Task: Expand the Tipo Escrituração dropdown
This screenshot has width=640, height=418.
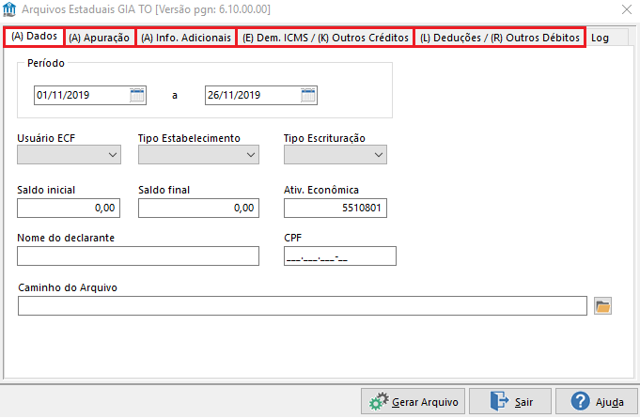Action: pos(336,155)
